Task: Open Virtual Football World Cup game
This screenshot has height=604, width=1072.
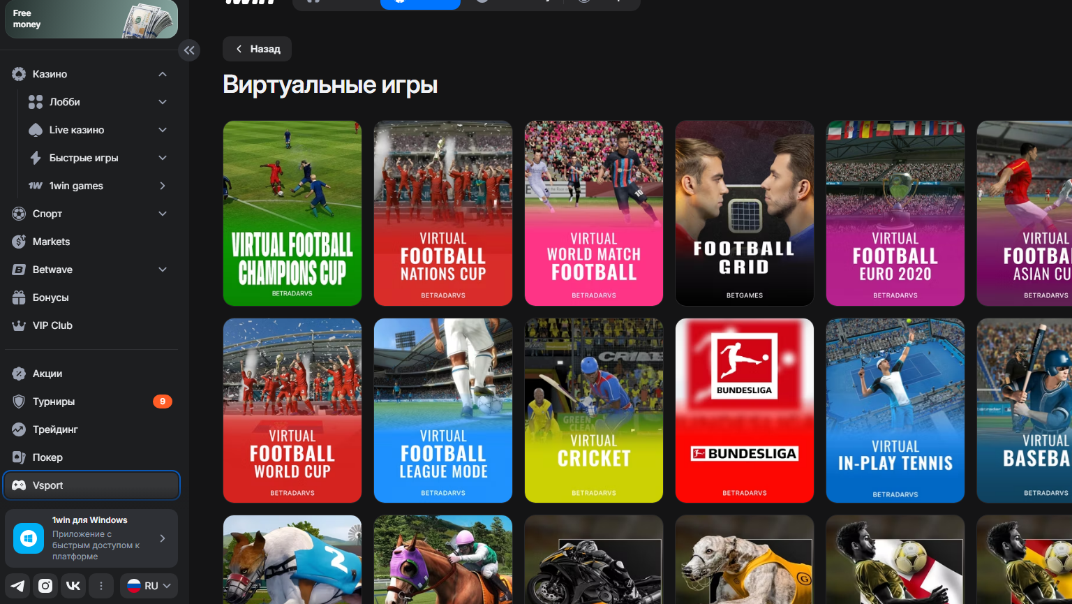Action: pyautogui.click(x=292, y=411)
